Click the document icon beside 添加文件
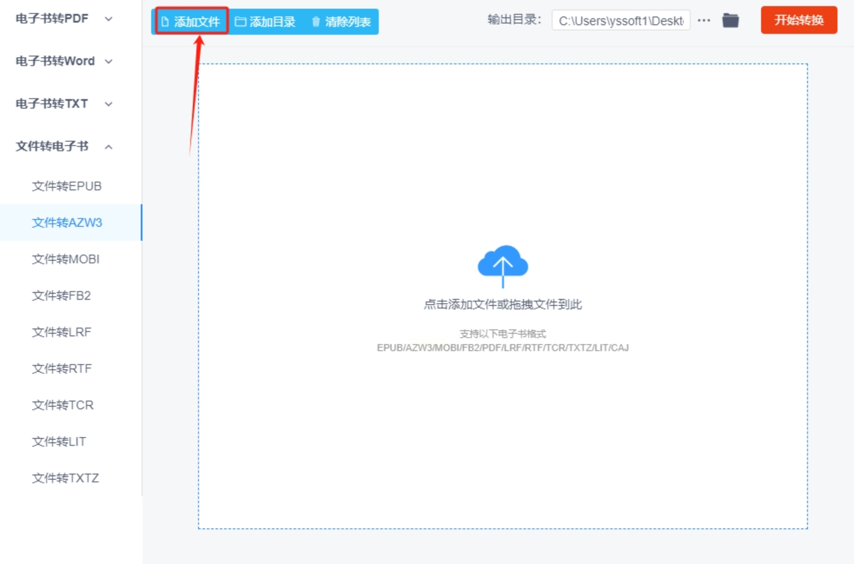The height and width of the screenshot is (564, 854). (x=165, y=21)
